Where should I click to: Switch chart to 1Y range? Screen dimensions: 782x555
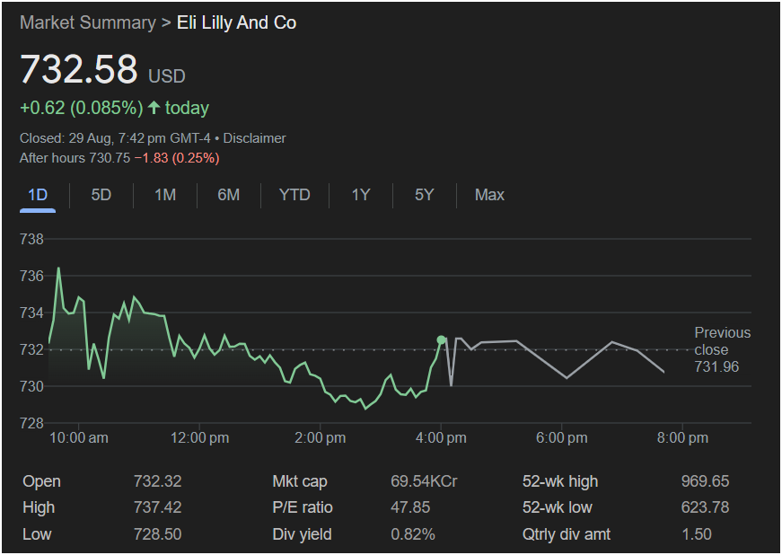[x=361, y=195]
